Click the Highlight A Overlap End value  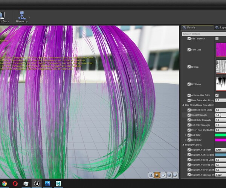pyautogui.click(x=220, y=165)
